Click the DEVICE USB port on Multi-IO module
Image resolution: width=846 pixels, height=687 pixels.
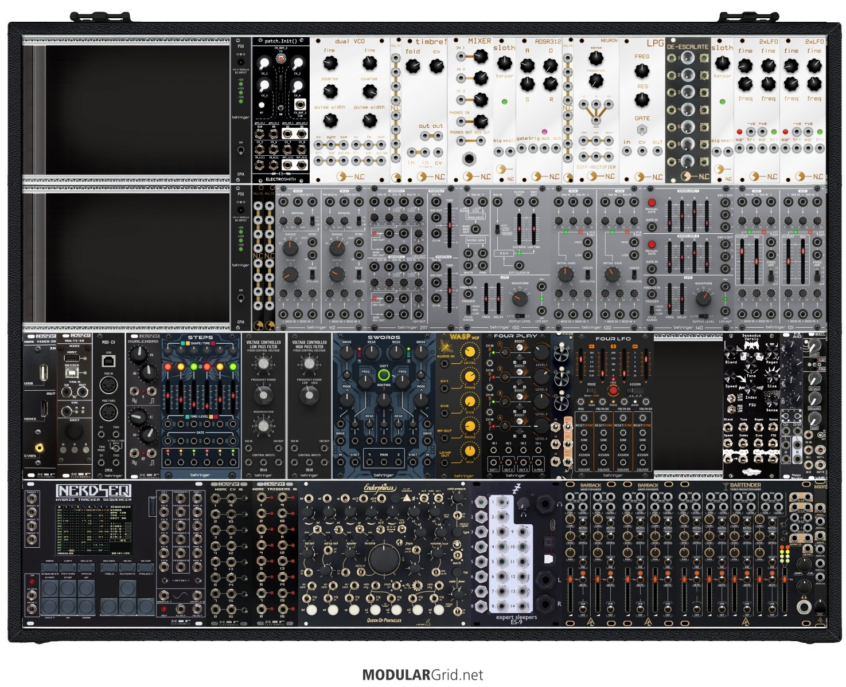point(72,372)
